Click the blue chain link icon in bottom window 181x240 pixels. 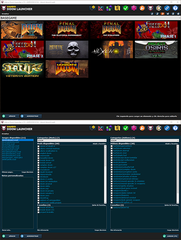point(167,128)
